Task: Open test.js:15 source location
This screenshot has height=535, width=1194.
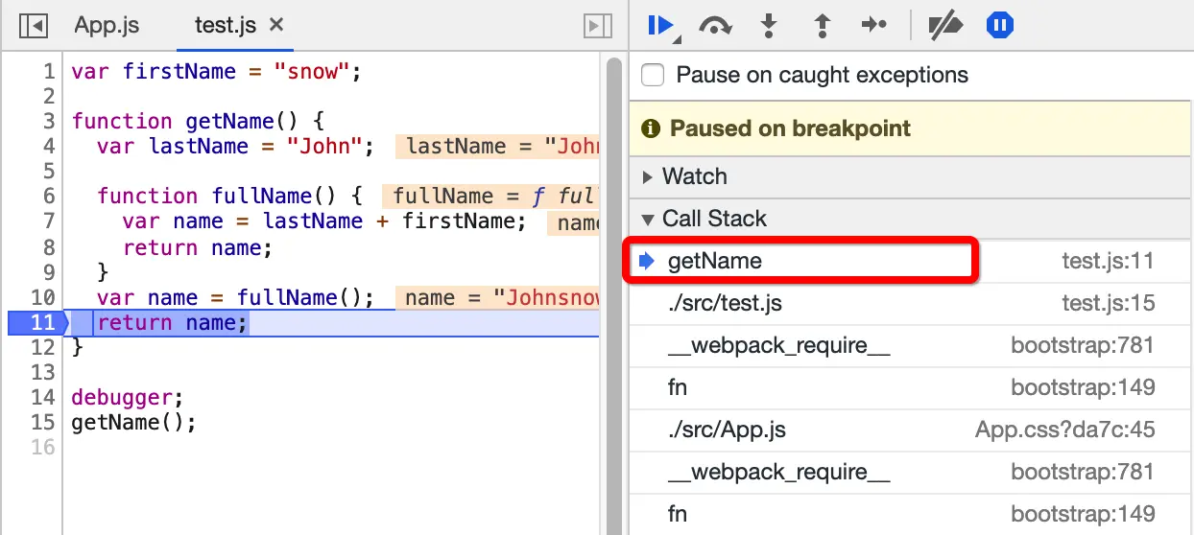Action: tap(1108, 303)
